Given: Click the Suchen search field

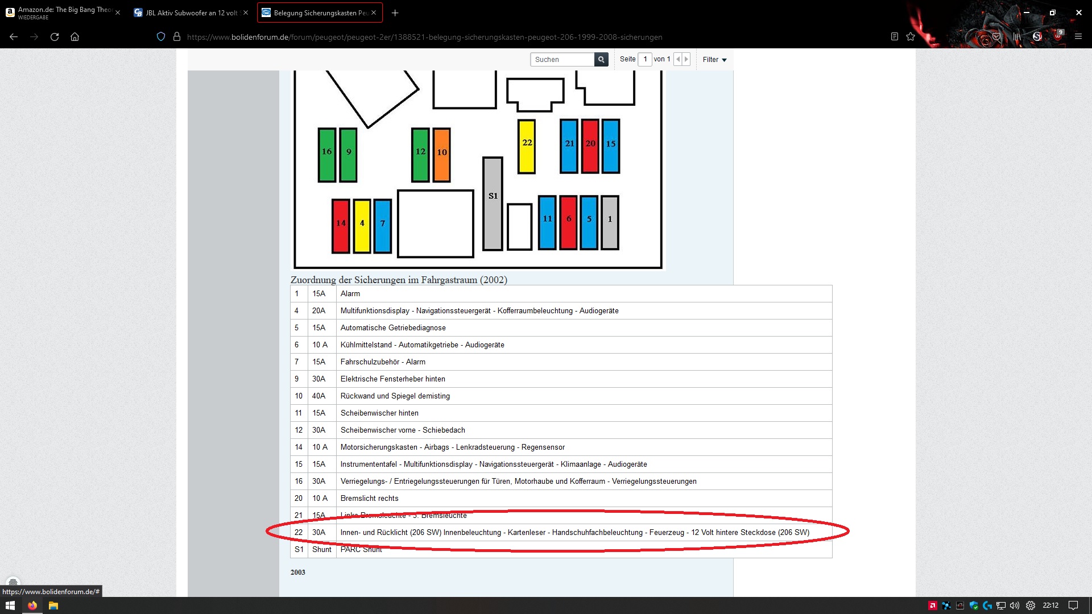Looking at the screenshot, I should click(563, 59).
